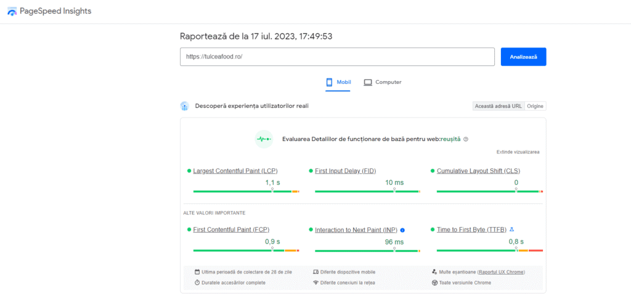Click the 0,9 s FCP value

272,241
